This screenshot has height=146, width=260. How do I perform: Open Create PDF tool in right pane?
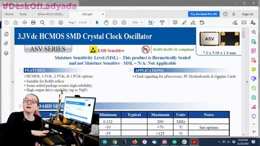coord(253,60)
